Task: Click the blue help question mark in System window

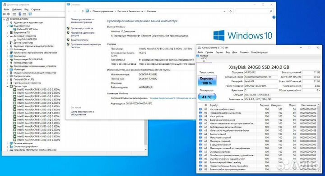Action: (274, 18)
